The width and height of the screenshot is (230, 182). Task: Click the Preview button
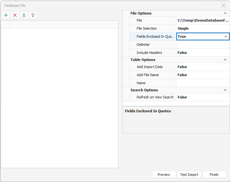164,175
